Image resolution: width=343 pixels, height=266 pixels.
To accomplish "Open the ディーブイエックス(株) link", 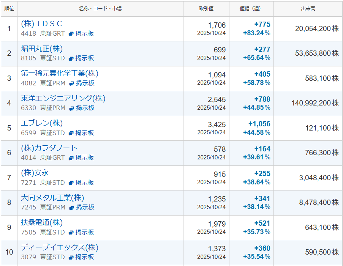I will point(60,248).
